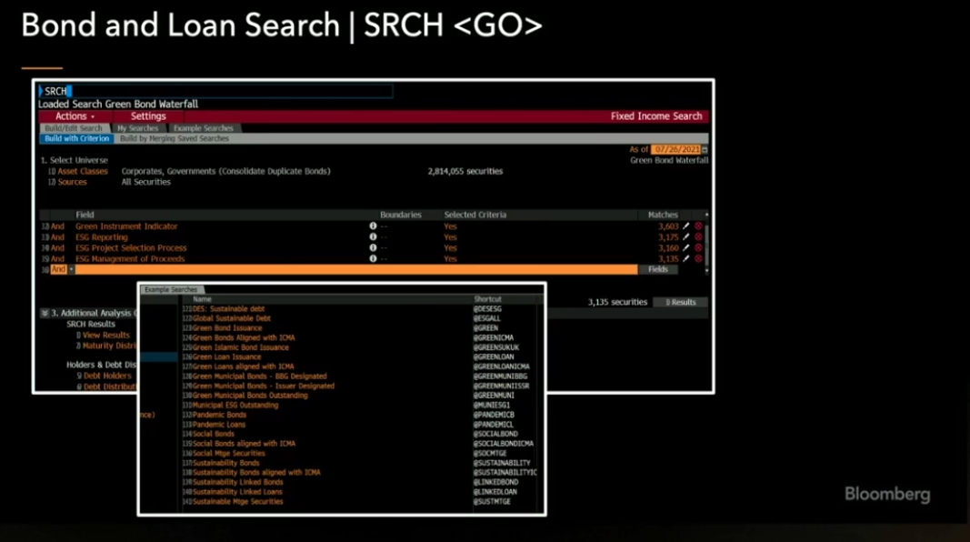Click Green Instrument Indicator field name
The width and height of the screenshot is (970, 542).
(x=126, y=226)
